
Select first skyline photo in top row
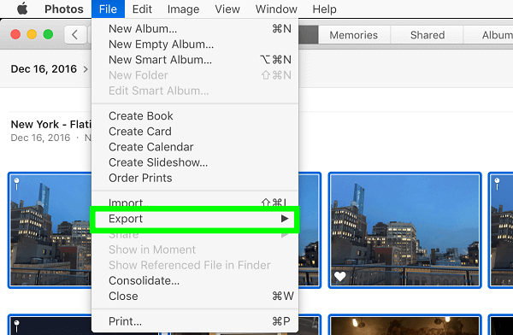[x=50, y=231]
